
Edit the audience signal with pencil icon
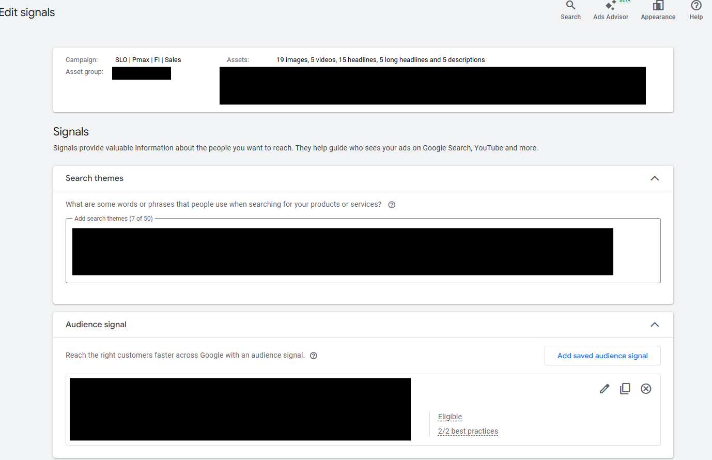(605, 389)
